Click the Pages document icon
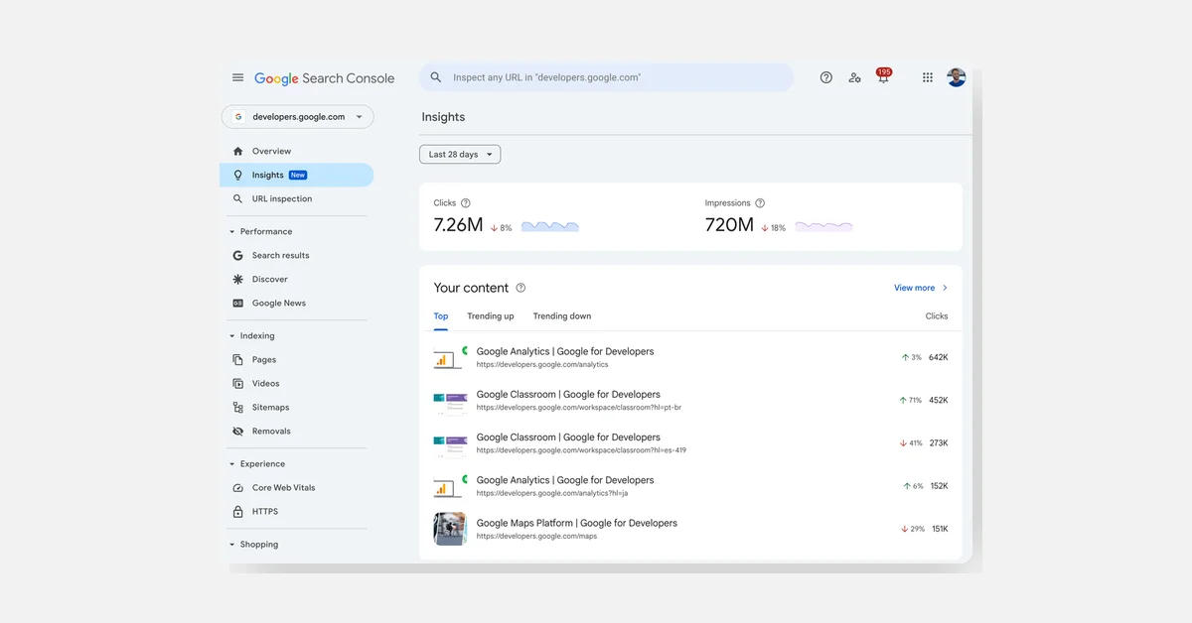Screen dimensions: 1192x623 click(237, 360)
